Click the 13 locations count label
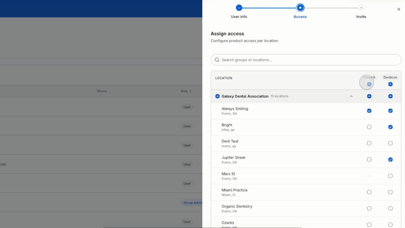This screenshot has width=405, height=228. (279, 96)
